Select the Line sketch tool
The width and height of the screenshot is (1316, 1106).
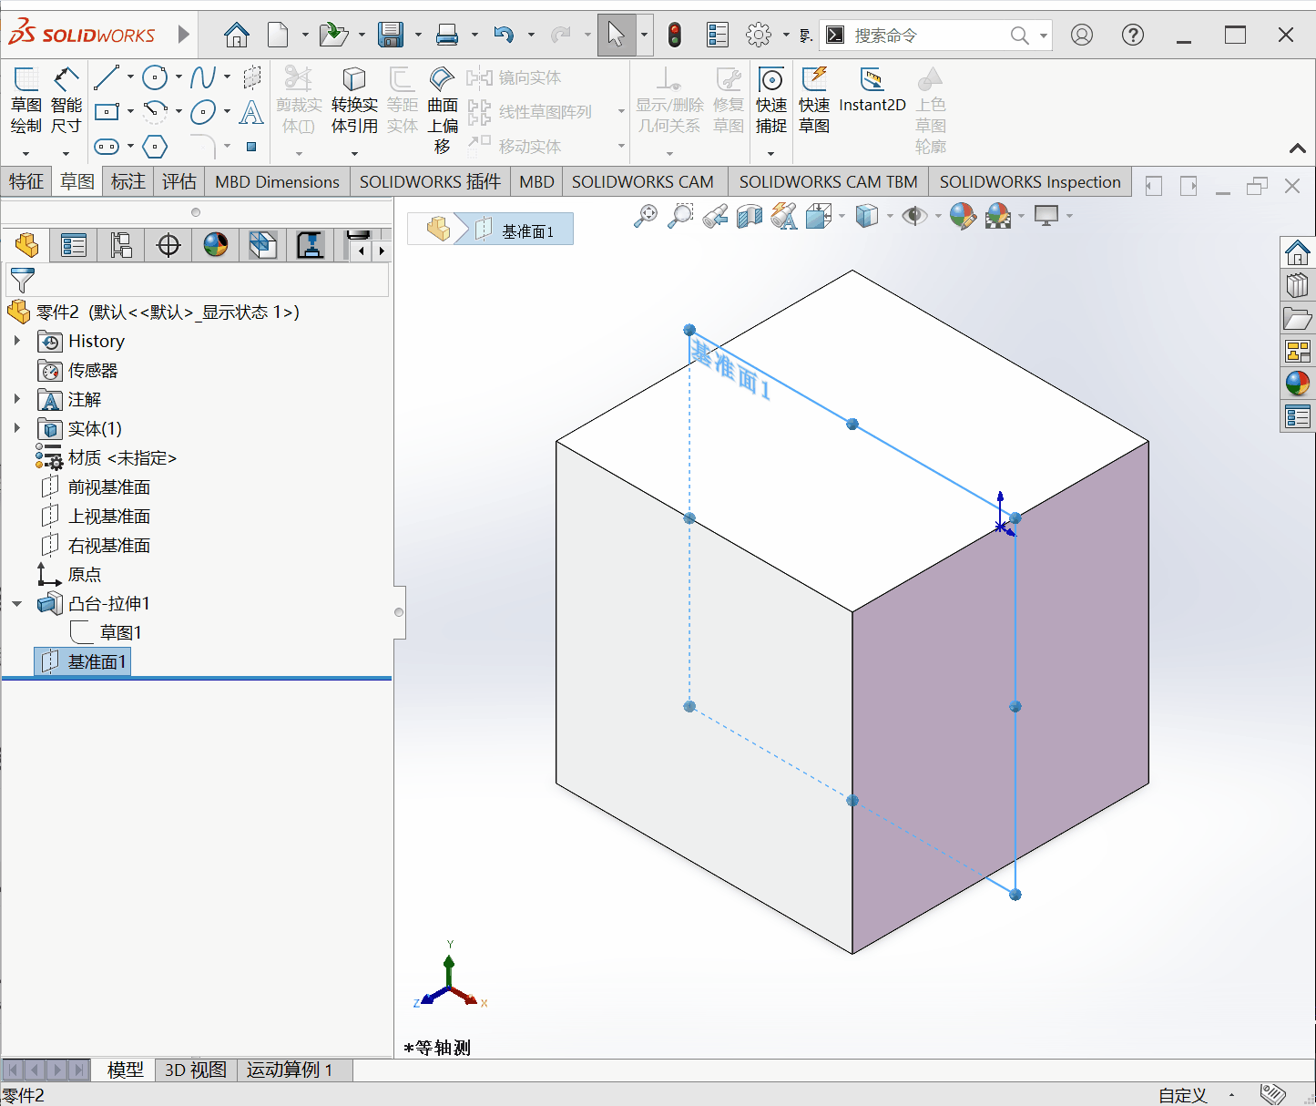coord(107,78)
